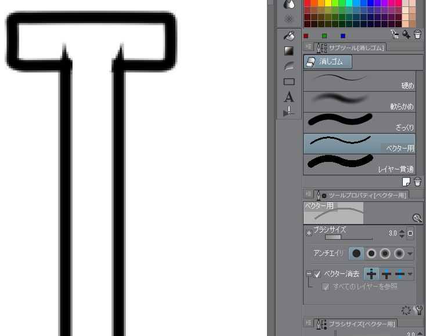Increase brush size with up arrow
Image resolution: width=426 pixels, height=336 pixels.
coord(402,231)
